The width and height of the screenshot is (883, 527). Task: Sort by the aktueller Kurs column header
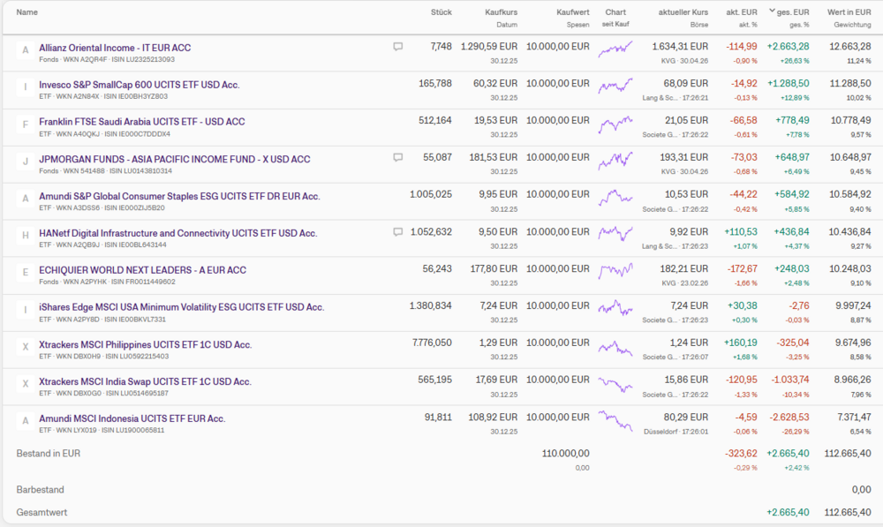coord(683,11)
